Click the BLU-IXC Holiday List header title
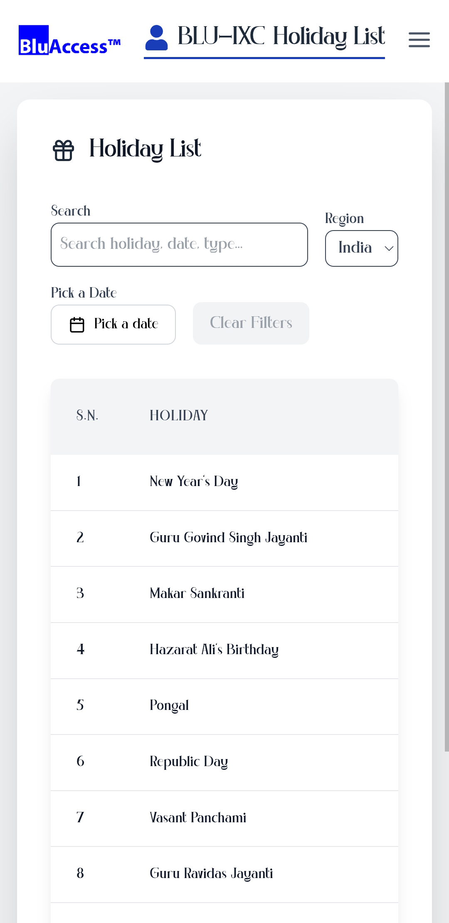 (281, 37)
